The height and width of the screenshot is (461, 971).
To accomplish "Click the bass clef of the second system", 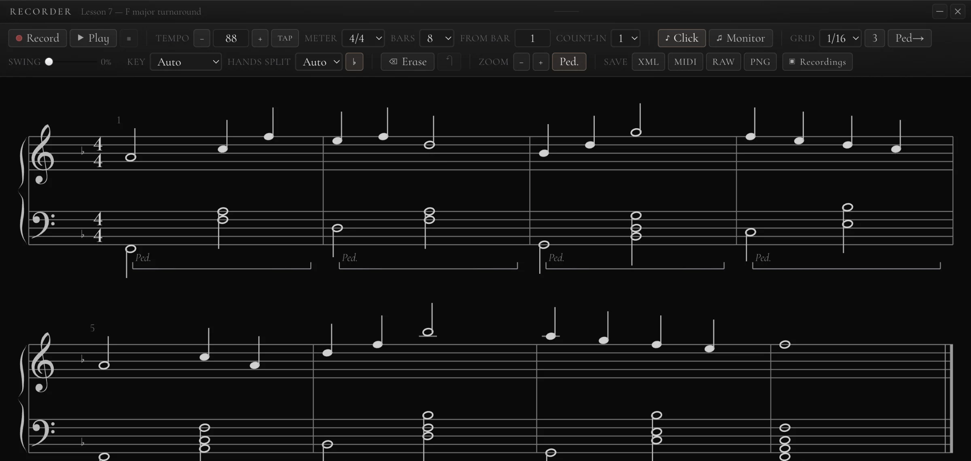I will point(43,432).
